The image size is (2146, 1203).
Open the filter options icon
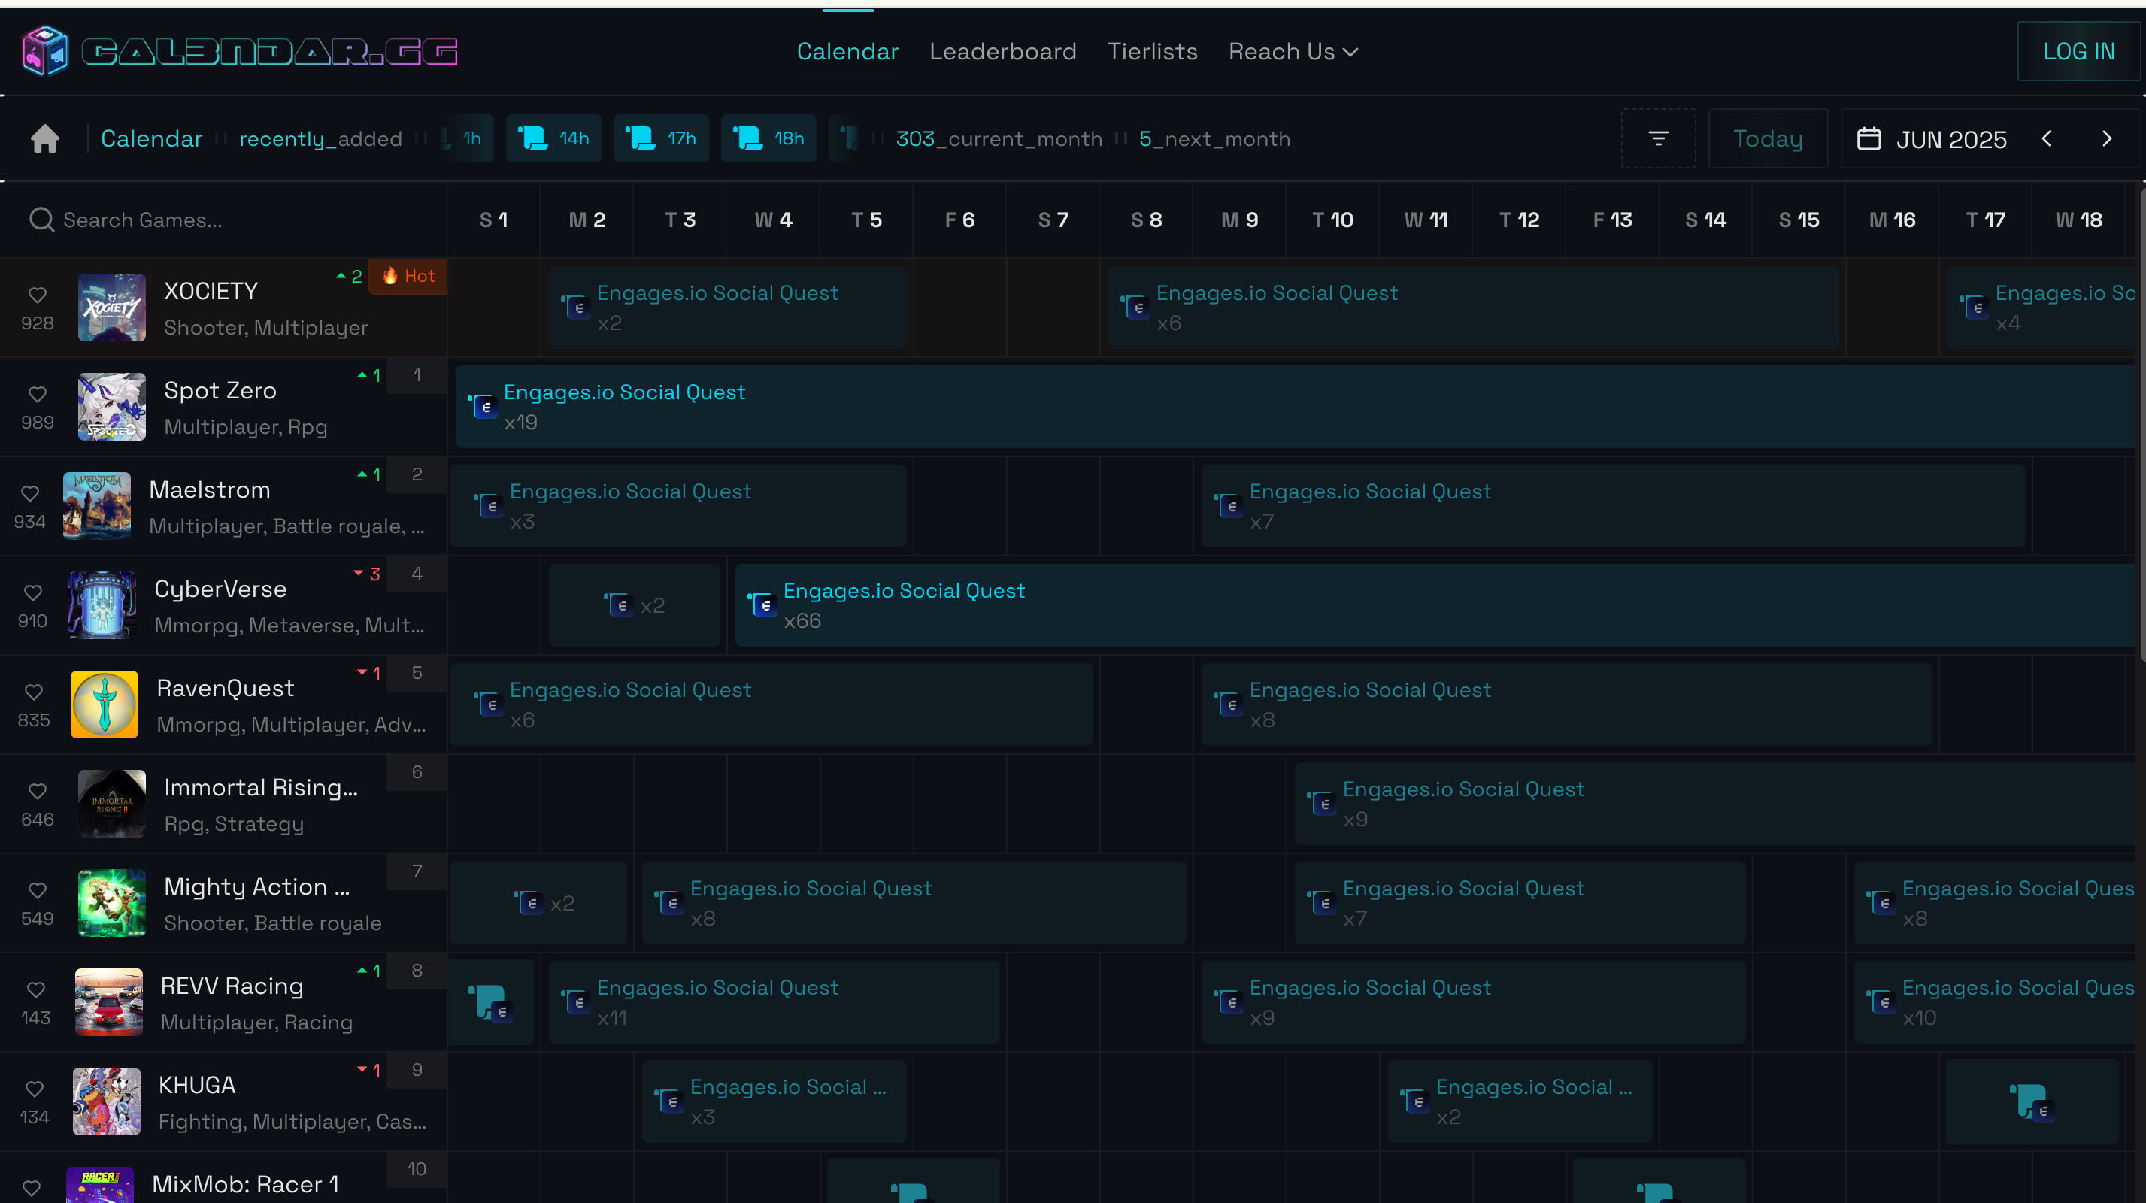click(x=1658, y=138)
